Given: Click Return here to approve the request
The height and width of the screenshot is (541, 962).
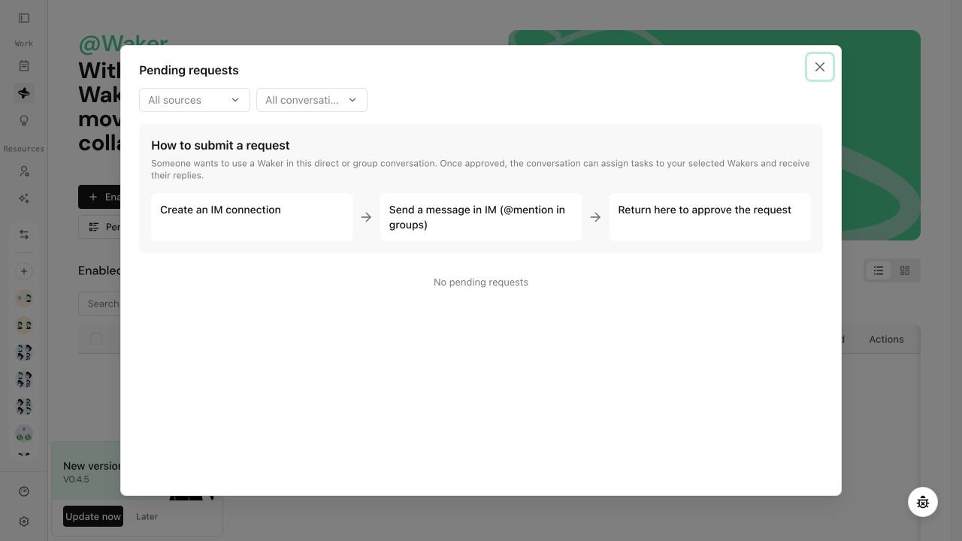Looking at the screenshot, I should click(709, 217).
